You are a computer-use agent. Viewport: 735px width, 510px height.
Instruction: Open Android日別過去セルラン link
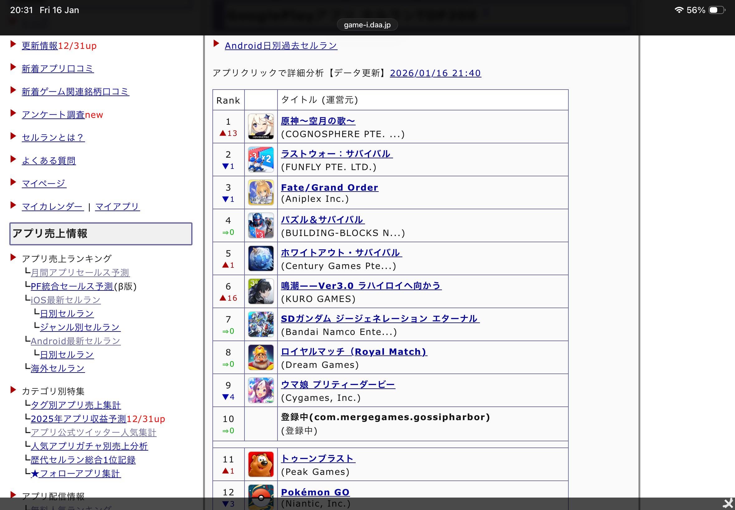pos(281,46)
